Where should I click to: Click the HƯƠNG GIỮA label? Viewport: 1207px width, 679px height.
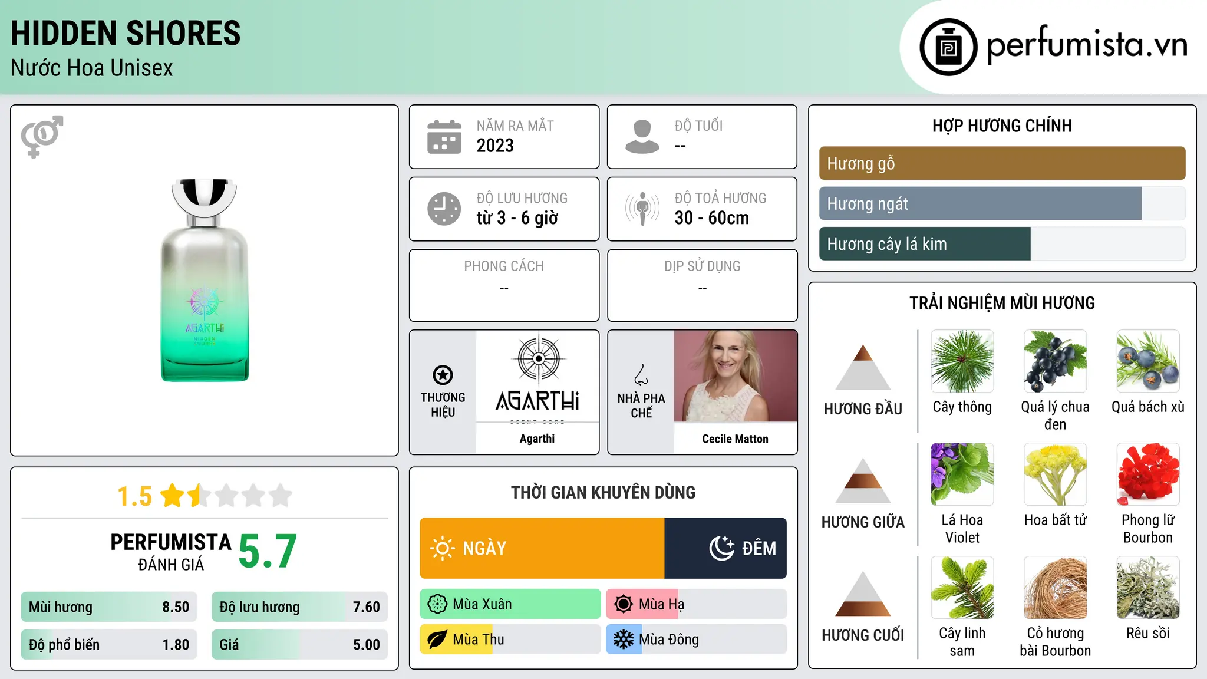click(x=863, y=522)
